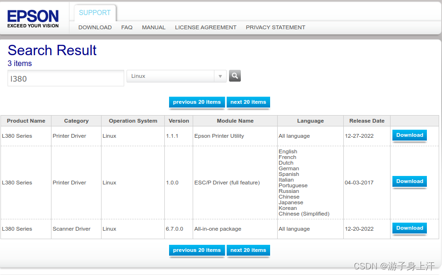Screen dimensions: 442x275
Task: Click the Category column header
Action: point(76,121)
